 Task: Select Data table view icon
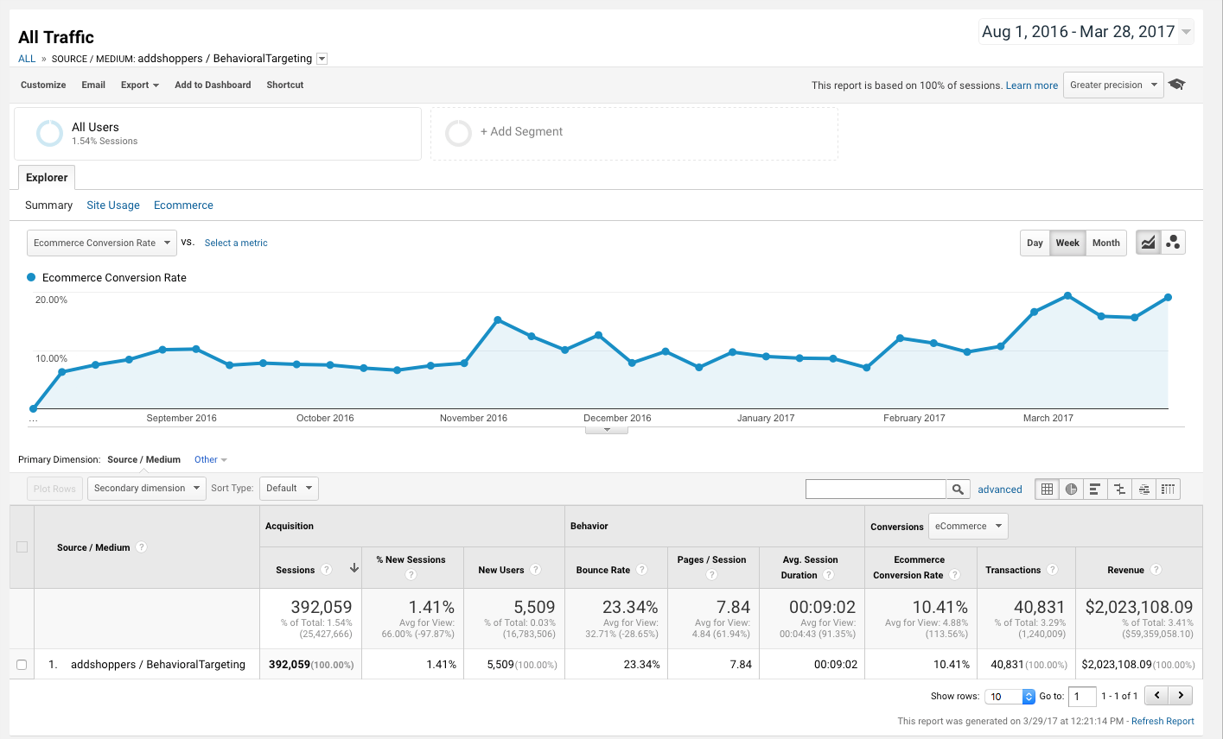tap(1047, 489)
